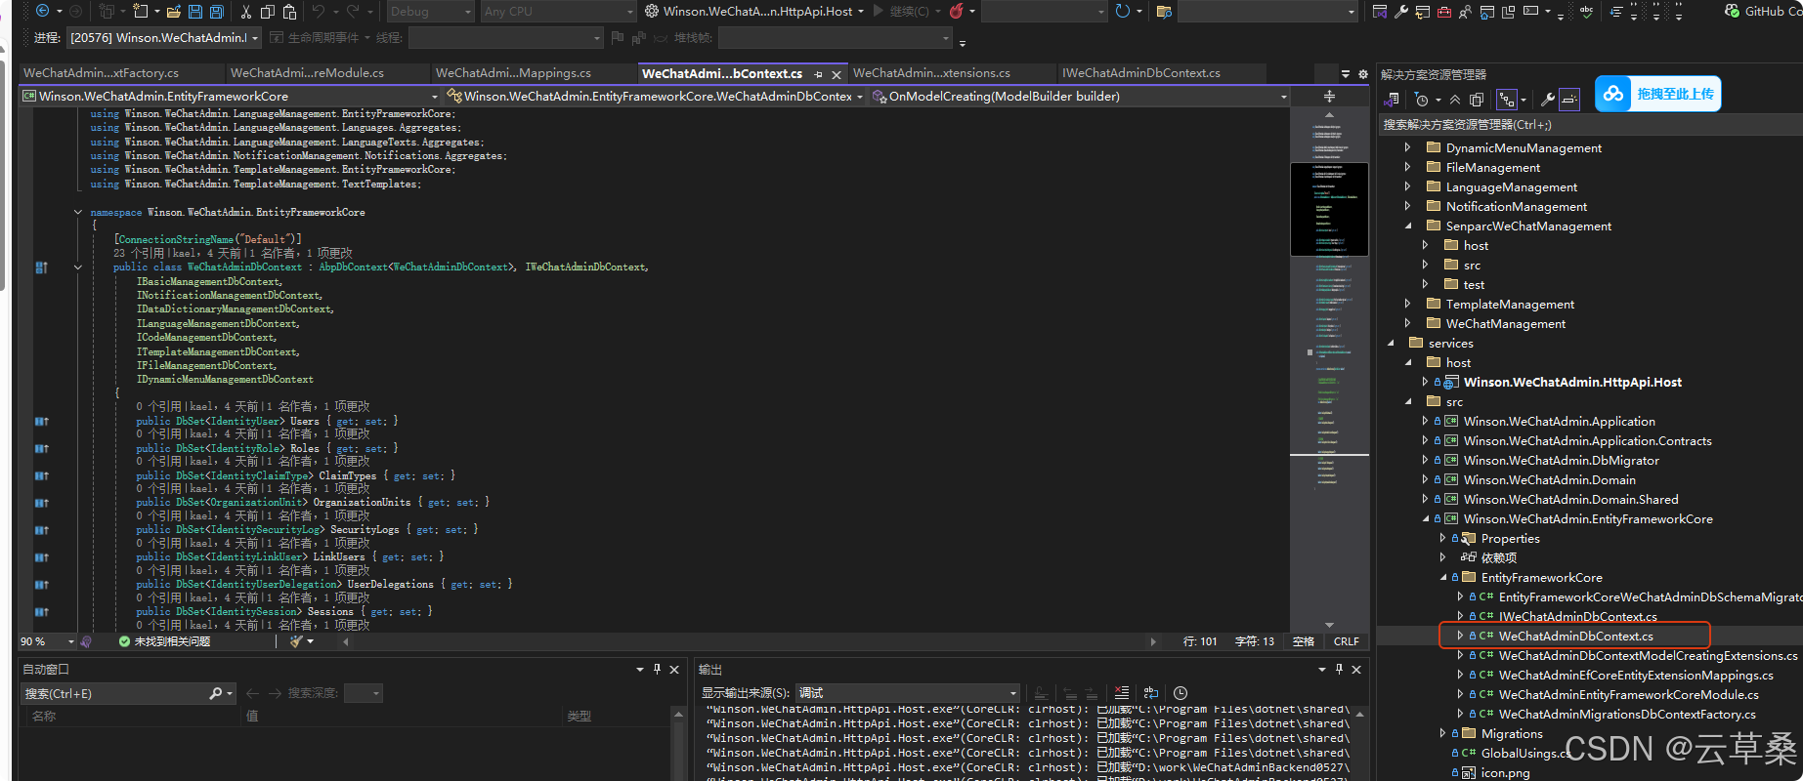
Task: Click the Restart debugging circular arrow icon
Action: tap(1123, 11)
